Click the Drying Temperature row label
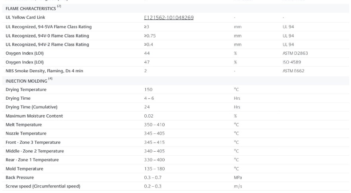Viewport: 351px width, 193px height. 26,89
